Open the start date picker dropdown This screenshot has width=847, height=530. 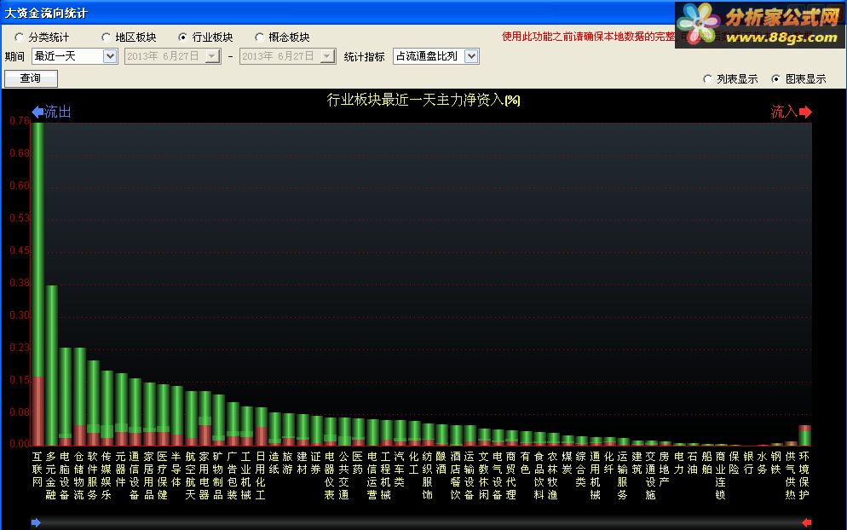(213, 56)
